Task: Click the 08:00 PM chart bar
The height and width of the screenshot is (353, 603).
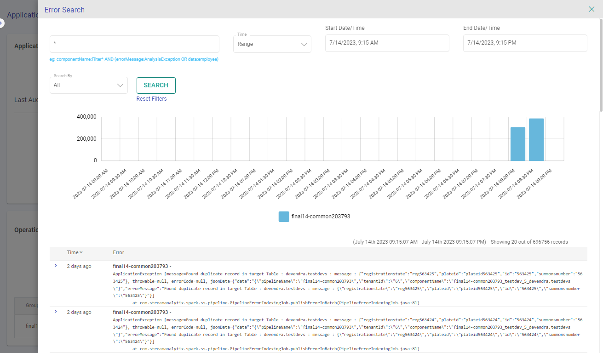Action: coord(518,144)
